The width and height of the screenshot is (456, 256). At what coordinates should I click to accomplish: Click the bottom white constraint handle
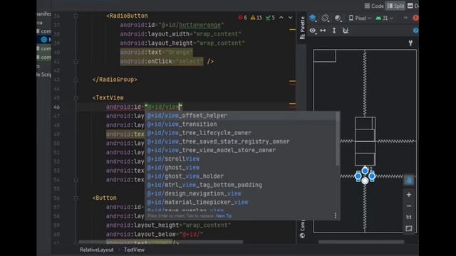[365, 181]
